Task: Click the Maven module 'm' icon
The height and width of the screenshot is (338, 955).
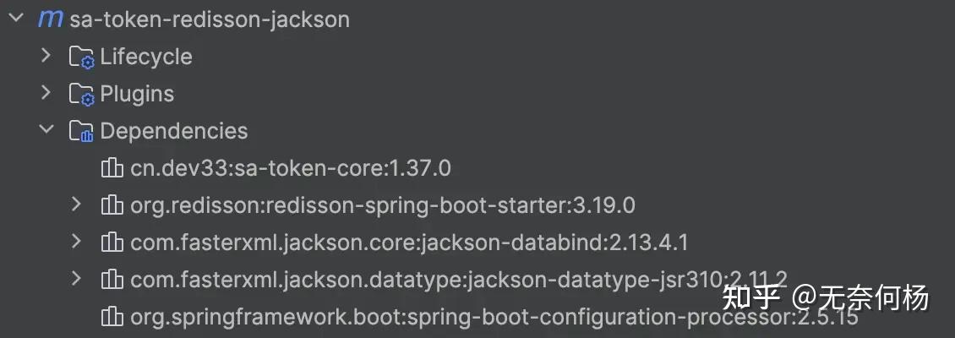Action: (x=51, y=19)
